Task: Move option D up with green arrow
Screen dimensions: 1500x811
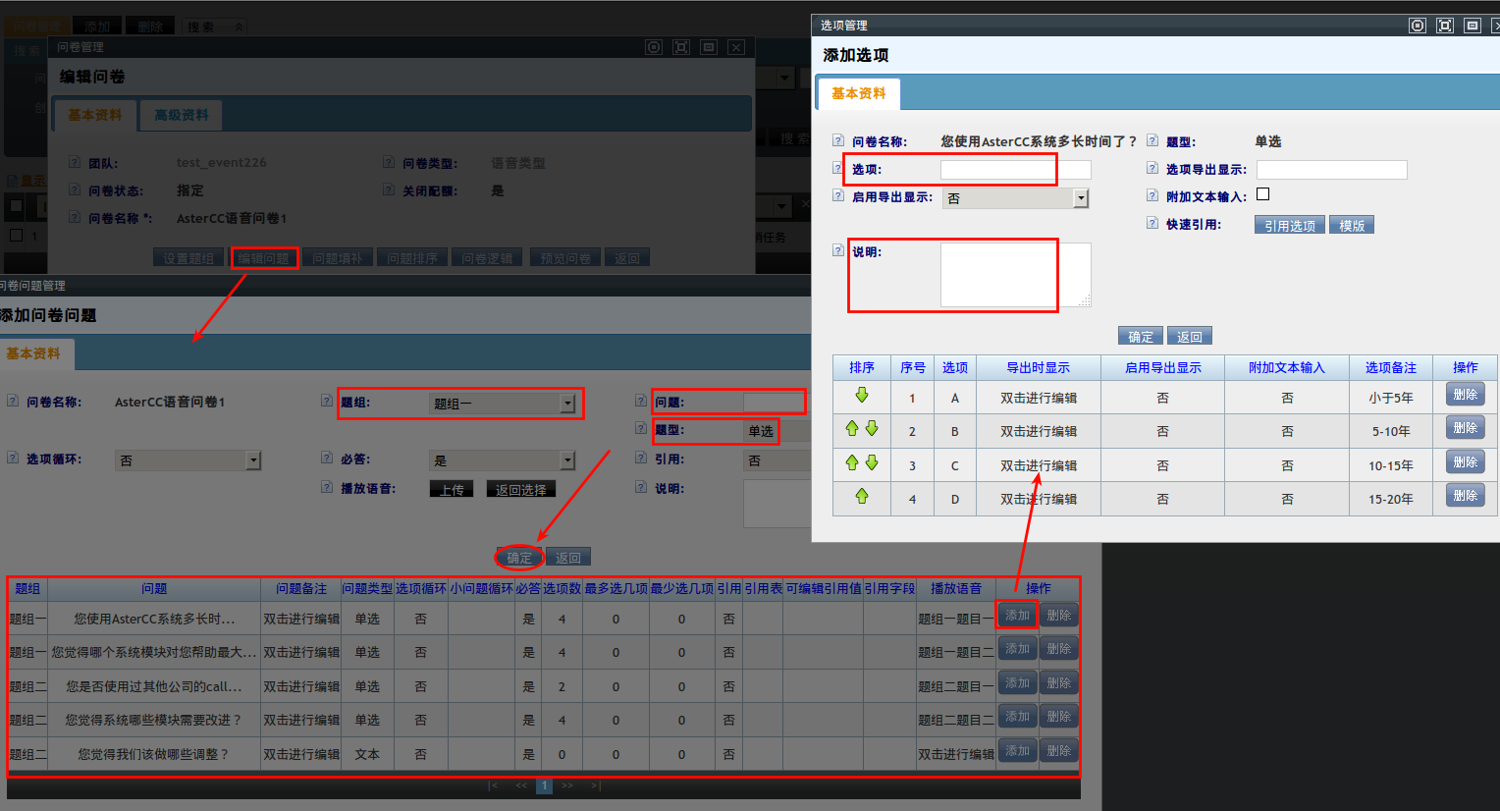Action: [x=862, y=496]
